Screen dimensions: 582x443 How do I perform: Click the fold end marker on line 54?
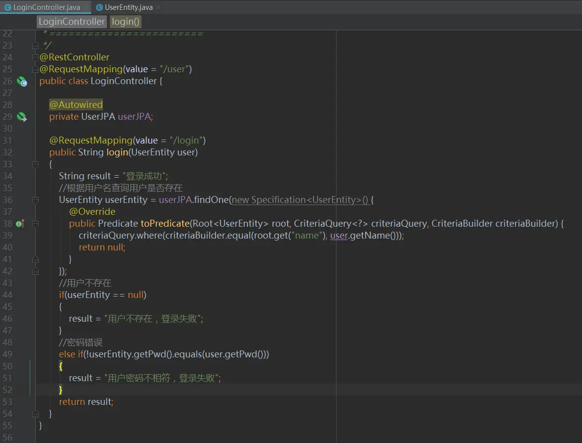35,414
